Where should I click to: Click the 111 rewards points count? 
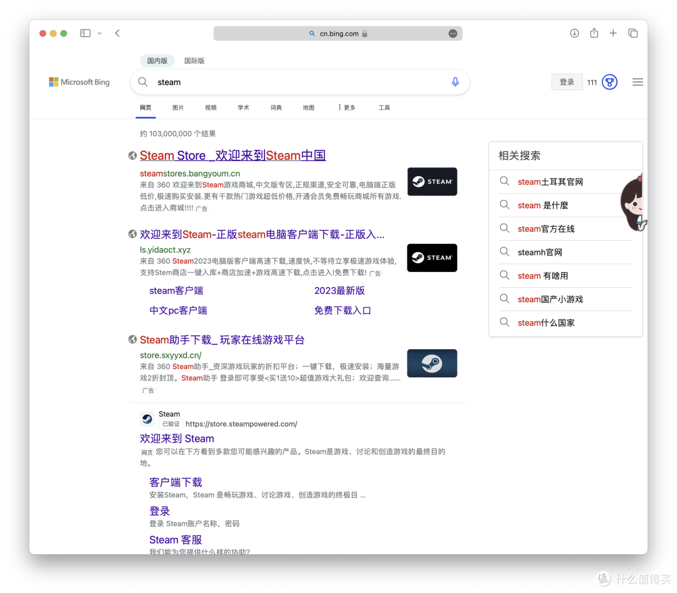tap(592, 82)
